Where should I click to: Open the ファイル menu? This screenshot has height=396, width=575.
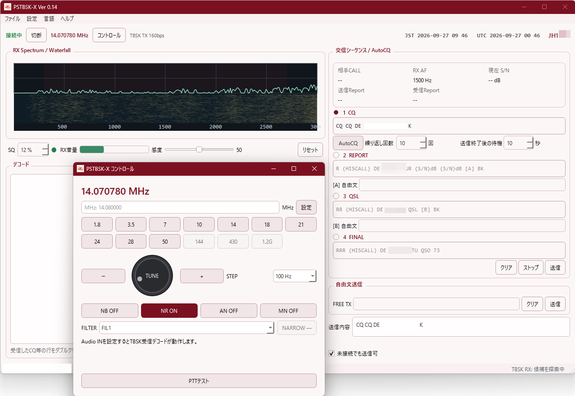coord(12,19)
